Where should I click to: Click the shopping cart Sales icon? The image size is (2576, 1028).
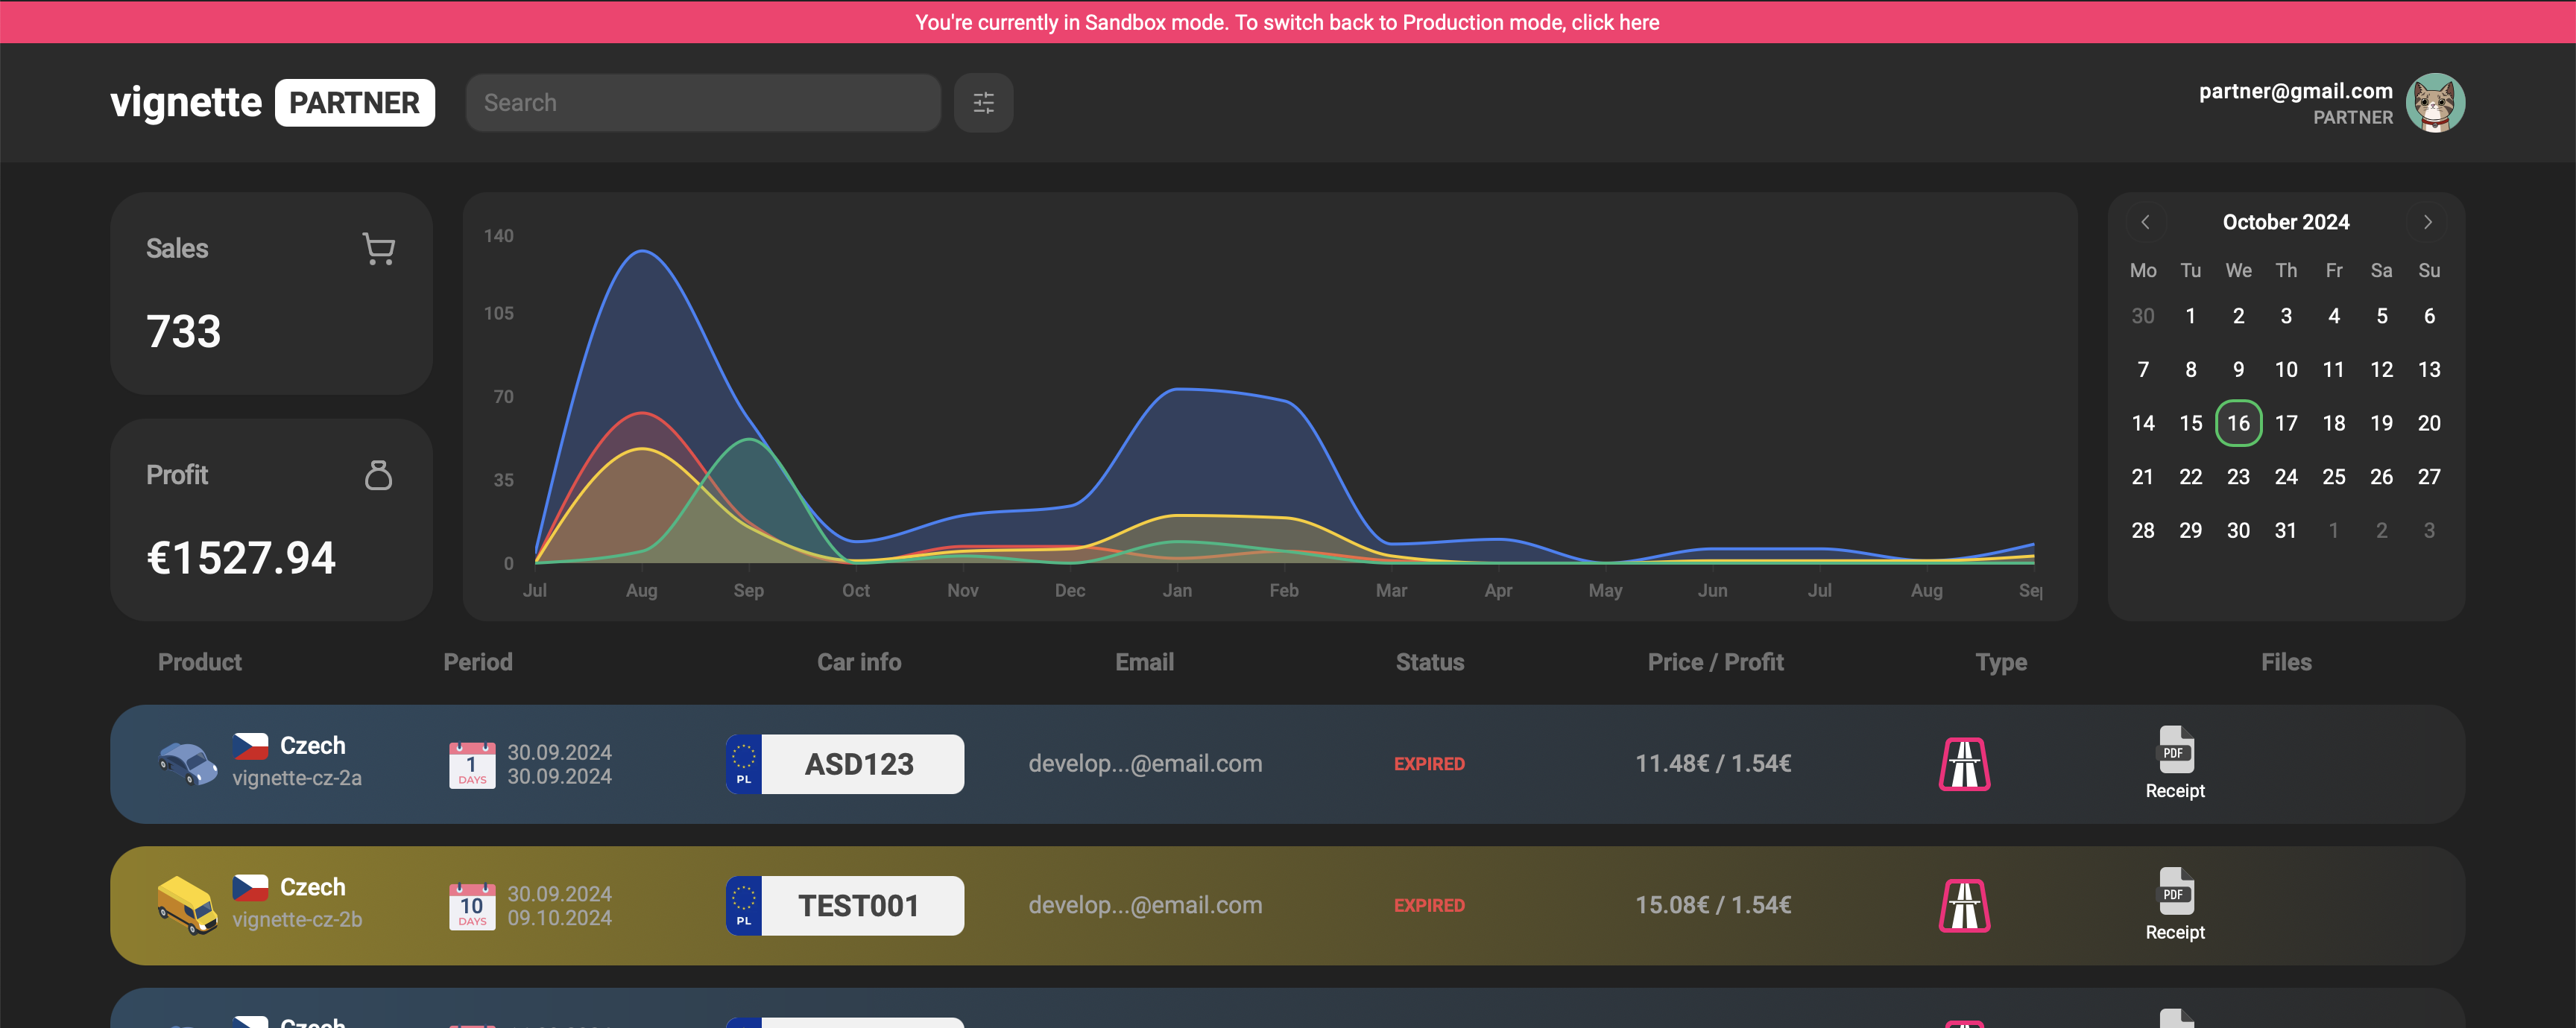click(378, 250)
